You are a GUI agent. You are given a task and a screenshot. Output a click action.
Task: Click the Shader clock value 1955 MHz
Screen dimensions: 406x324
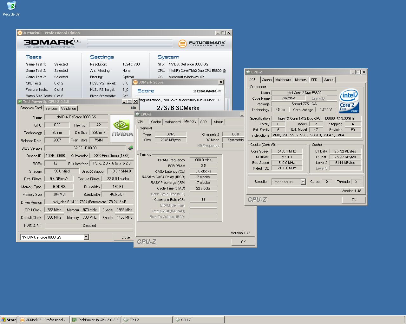[x=124, y=210]
